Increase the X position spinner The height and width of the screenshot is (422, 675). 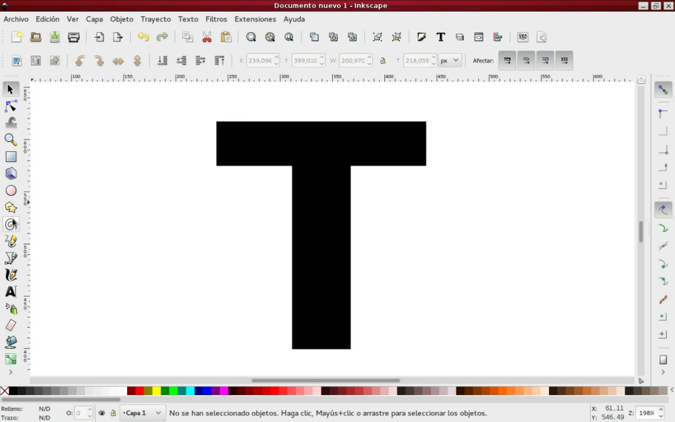[276, 57]
